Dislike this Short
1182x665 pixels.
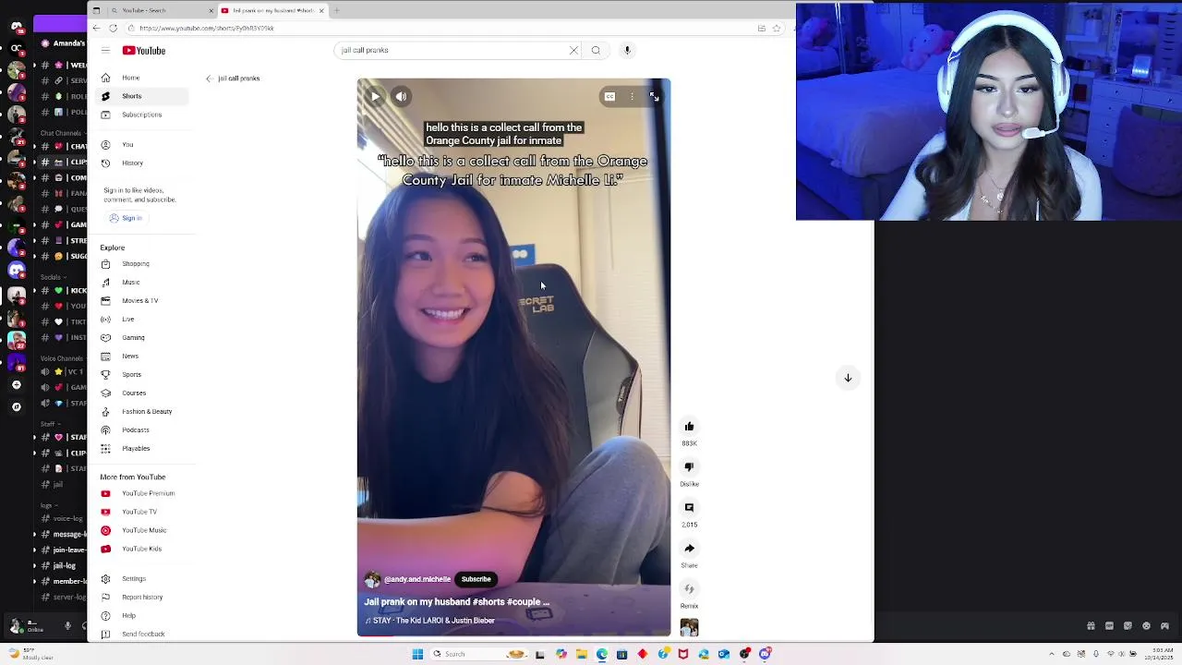coord(689,467)
